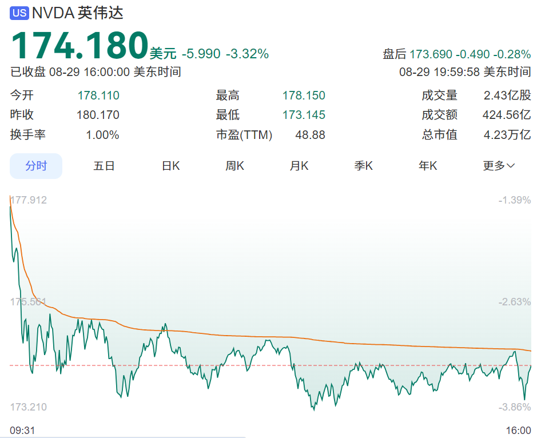Click the 173.210 chart axis label
This screenshot has width=541, height=438.
point(28,407)
